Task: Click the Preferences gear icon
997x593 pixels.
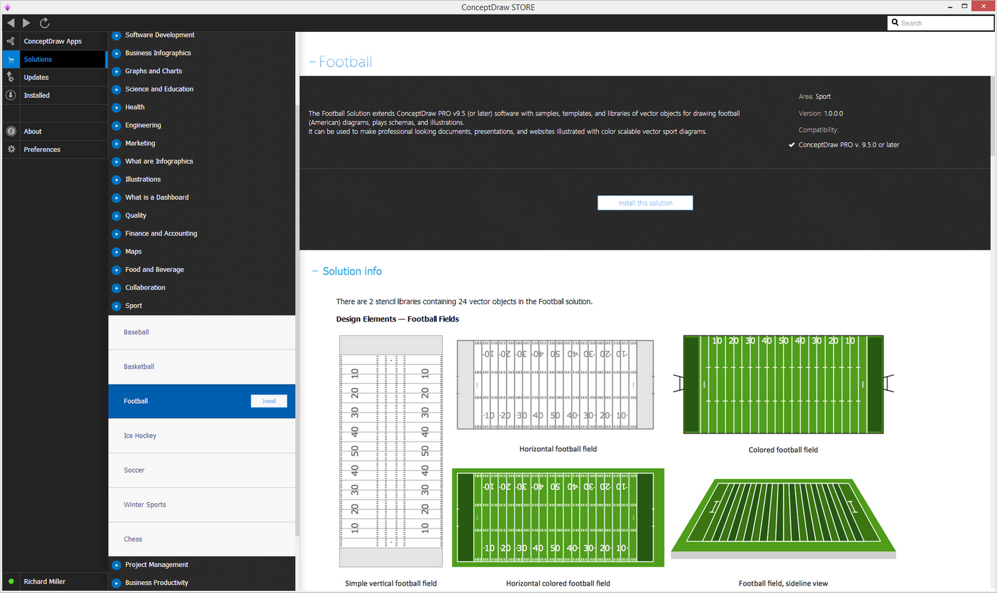Action: (11, 149)
